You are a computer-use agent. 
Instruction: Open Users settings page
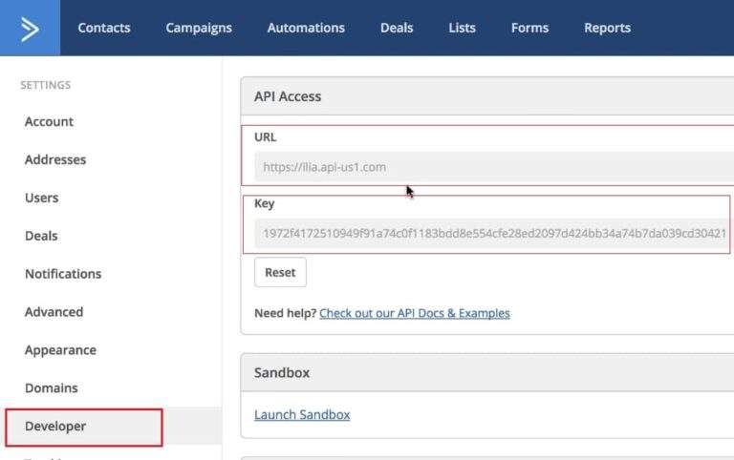(42, 198)
